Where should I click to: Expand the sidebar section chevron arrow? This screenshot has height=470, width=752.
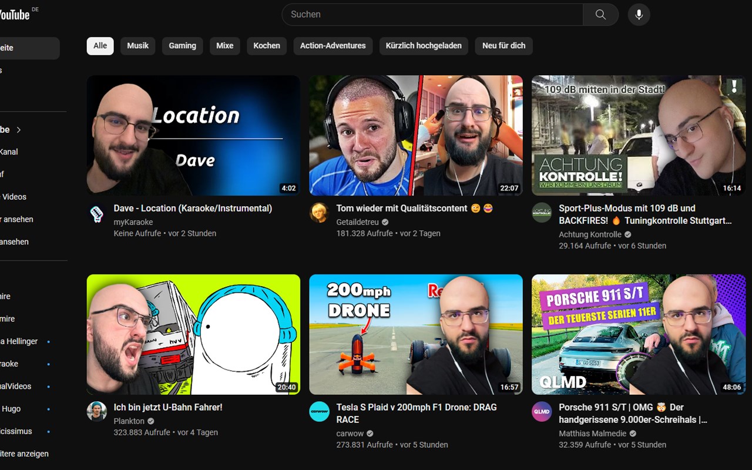coord(19,130)
